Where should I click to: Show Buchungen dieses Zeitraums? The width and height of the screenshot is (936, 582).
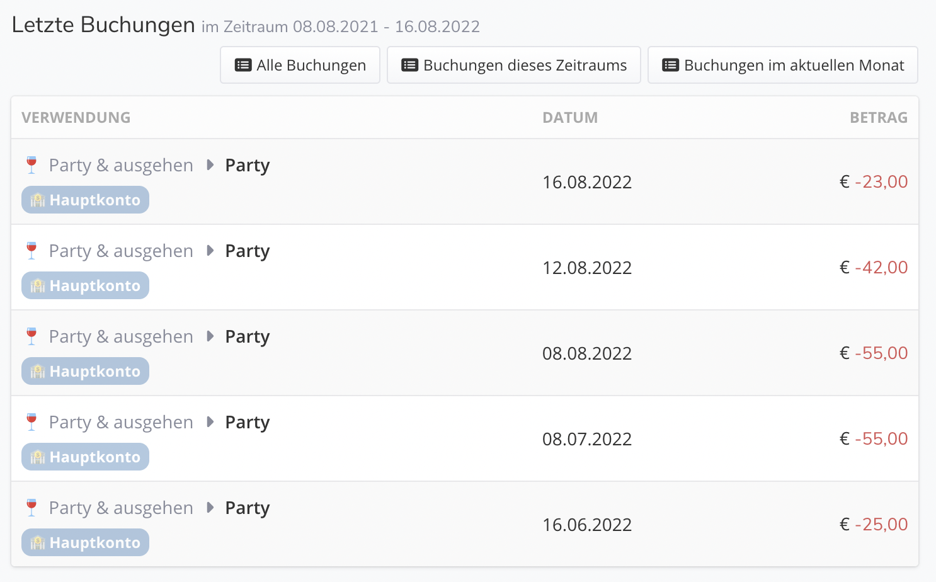tap(514, 65)
